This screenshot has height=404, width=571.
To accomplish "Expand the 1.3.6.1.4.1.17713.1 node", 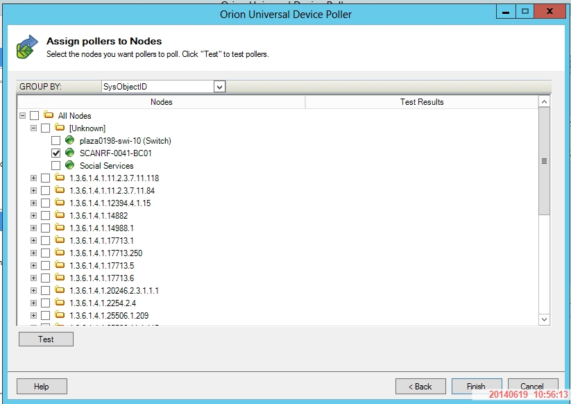I will coord(33,240).
